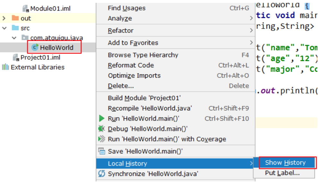Screen dimensions: 319x182
Task: Choose Run 'HelloWorld.main()' with Coverage
Action: (x=176, y=139)
